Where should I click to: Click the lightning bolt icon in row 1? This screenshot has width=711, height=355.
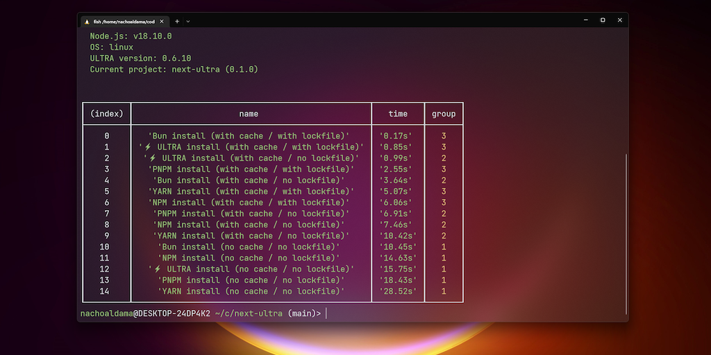click(x=147, y=147)
